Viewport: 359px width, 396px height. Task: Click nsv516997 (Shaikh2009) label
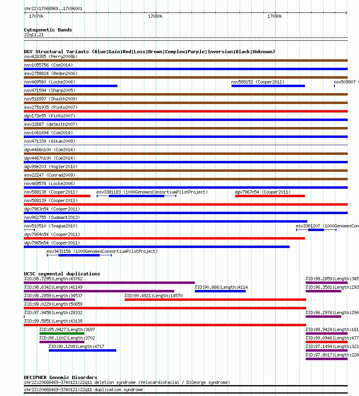click(51, 99)
